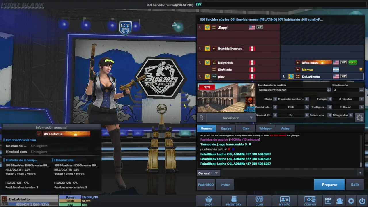Switch to the Aviso chat tab
This screenshot has height=207, width=368.
point(285,129)
